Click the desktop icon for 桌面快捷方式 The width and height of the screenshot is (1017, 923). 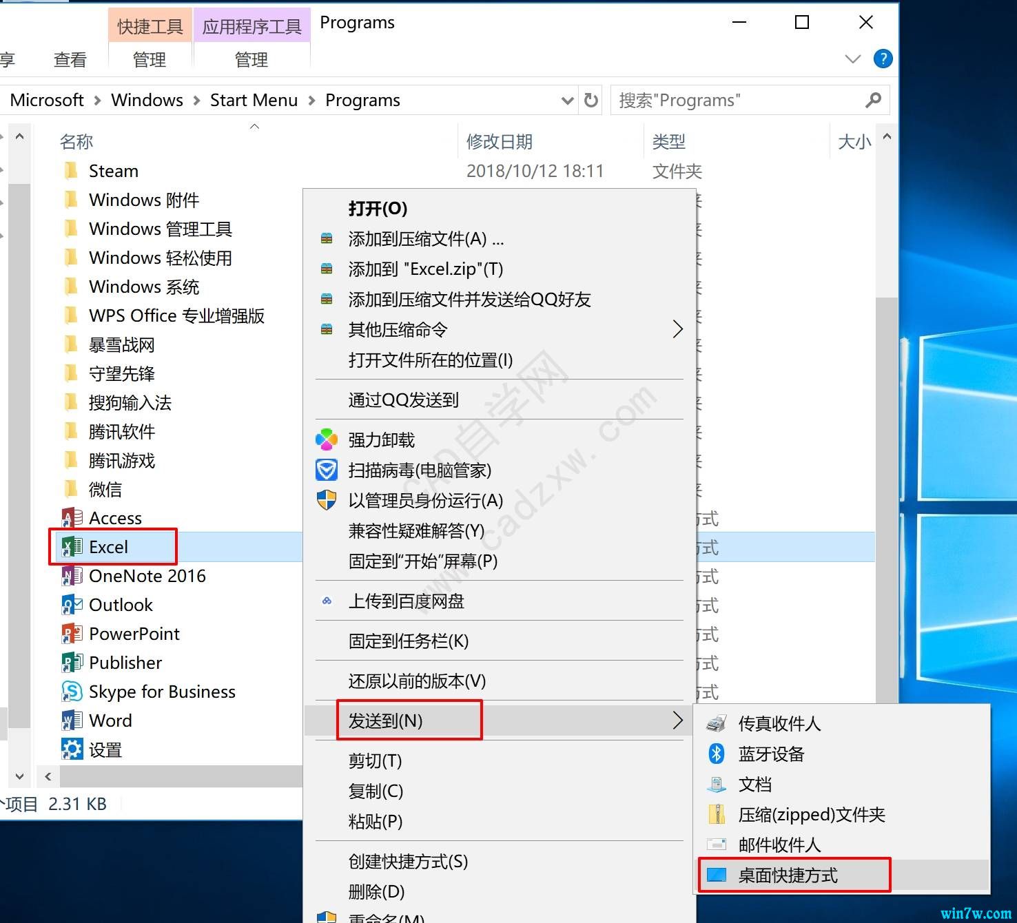tap(717, 875)
